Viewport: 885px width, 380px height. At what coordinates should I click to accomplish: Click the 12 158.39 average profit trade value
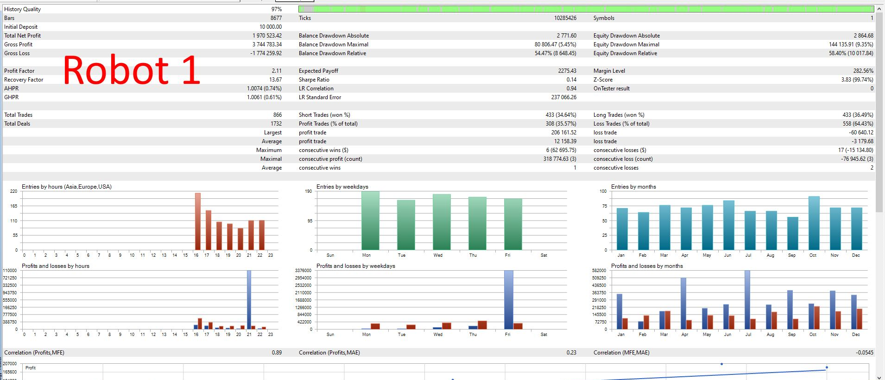coord(565,141)
